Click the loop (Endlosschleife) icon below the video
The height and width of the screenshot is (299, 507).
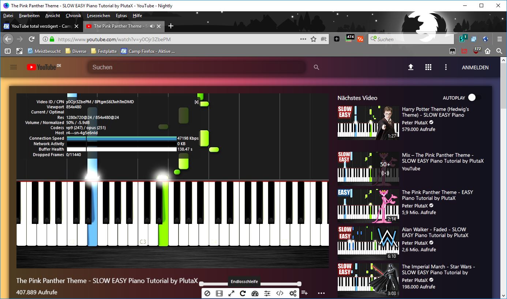point(243,293)
